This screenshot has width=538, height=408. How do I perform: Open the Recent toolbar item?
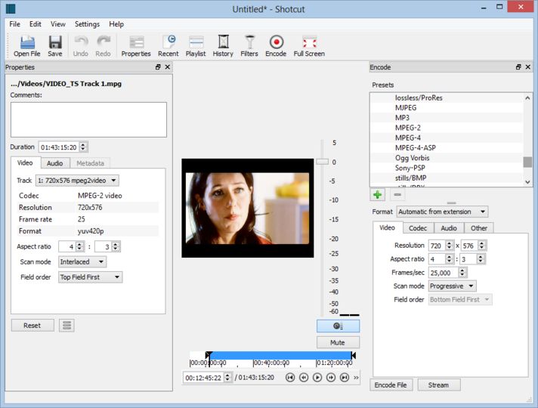pos(168,45)
